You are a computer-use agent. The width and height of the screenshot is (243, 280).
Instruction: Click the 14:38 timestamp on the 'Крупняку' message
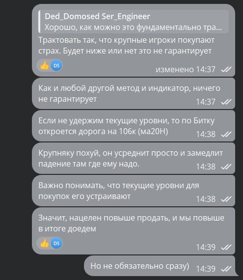point(206,167)
